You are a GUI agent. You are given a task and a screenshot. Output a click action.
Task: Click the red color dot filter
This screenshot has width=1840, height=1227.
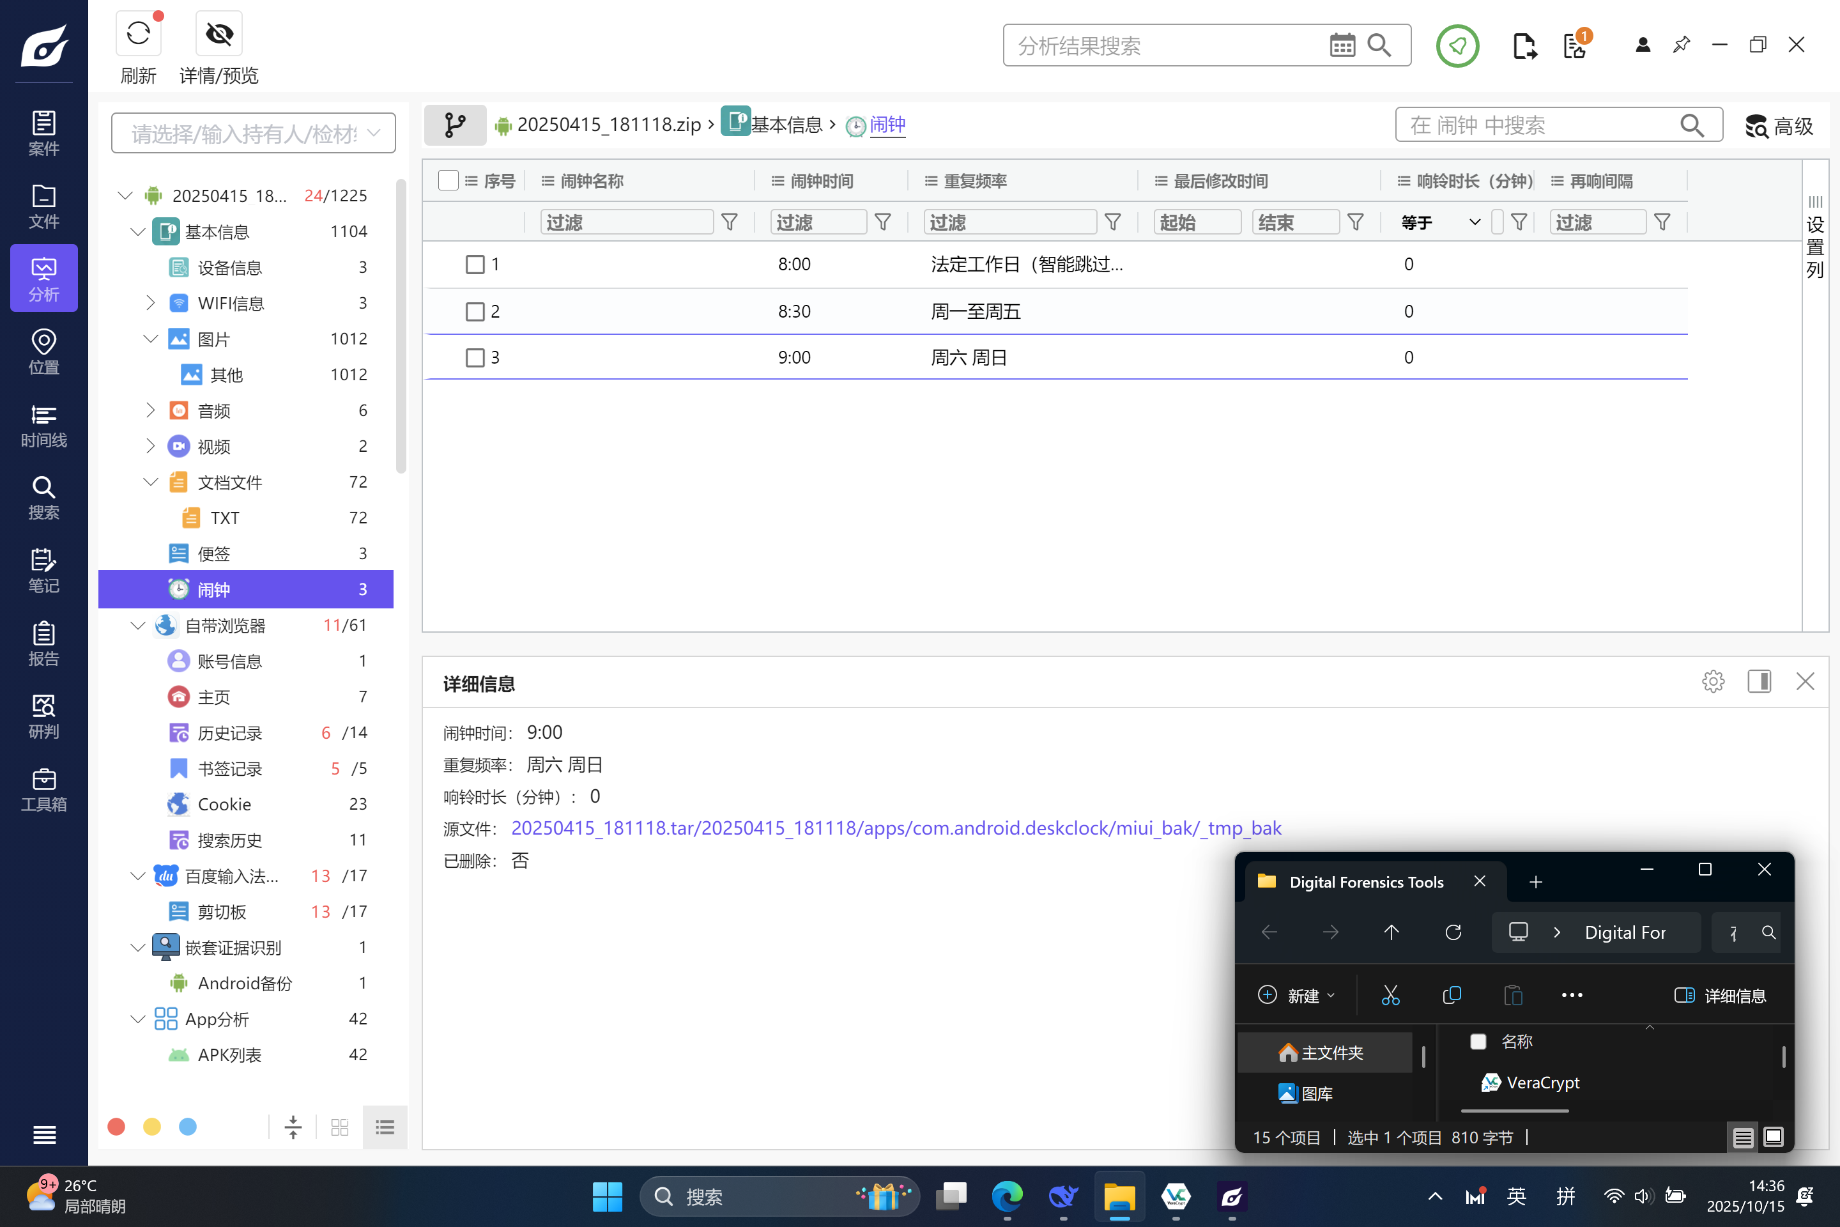116,1127
